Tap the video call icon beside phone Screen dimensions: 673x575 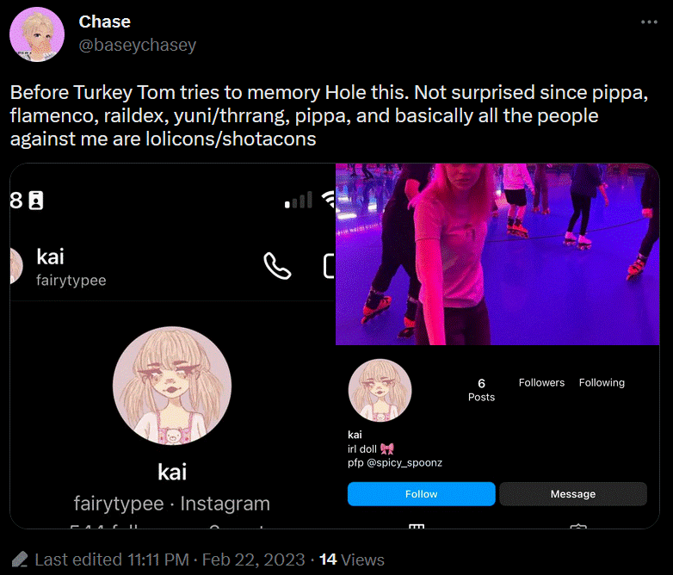(x=330, y=266)
